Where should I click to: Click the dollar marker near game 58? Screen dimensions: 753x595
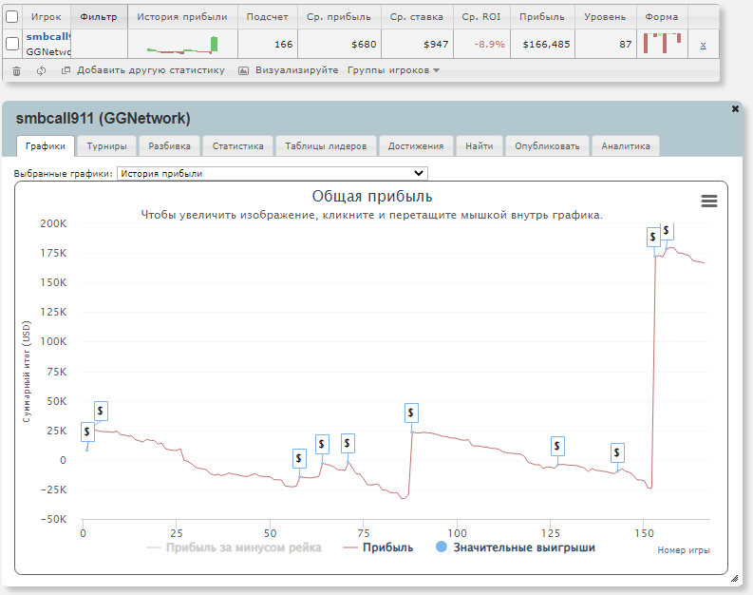tap(299, 458)
